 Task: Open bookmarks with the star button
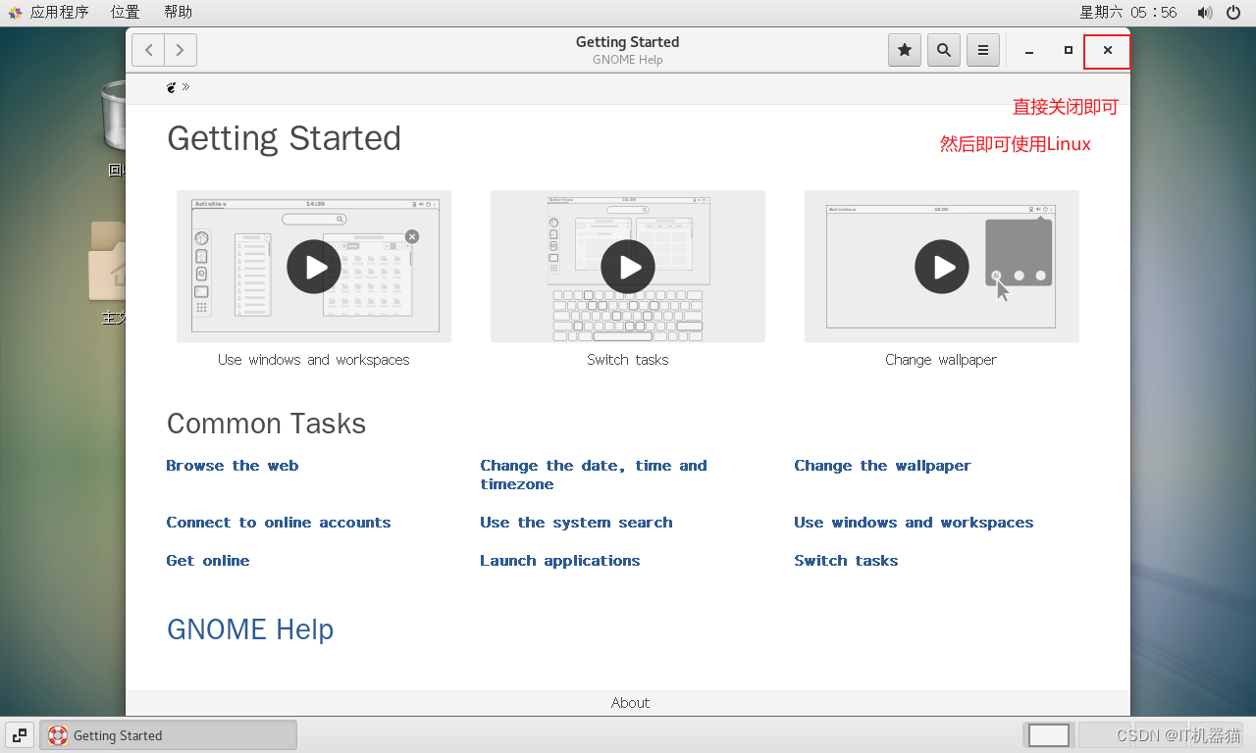tap(905, 50)
